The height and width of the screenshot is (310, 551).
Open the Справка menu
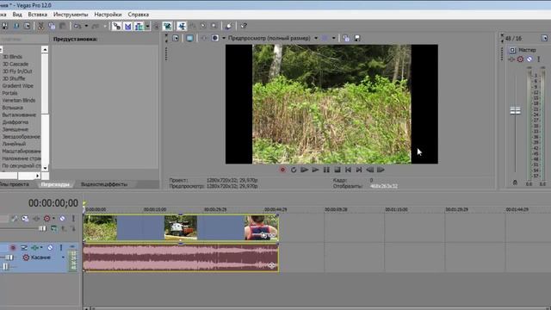point(139,15)
